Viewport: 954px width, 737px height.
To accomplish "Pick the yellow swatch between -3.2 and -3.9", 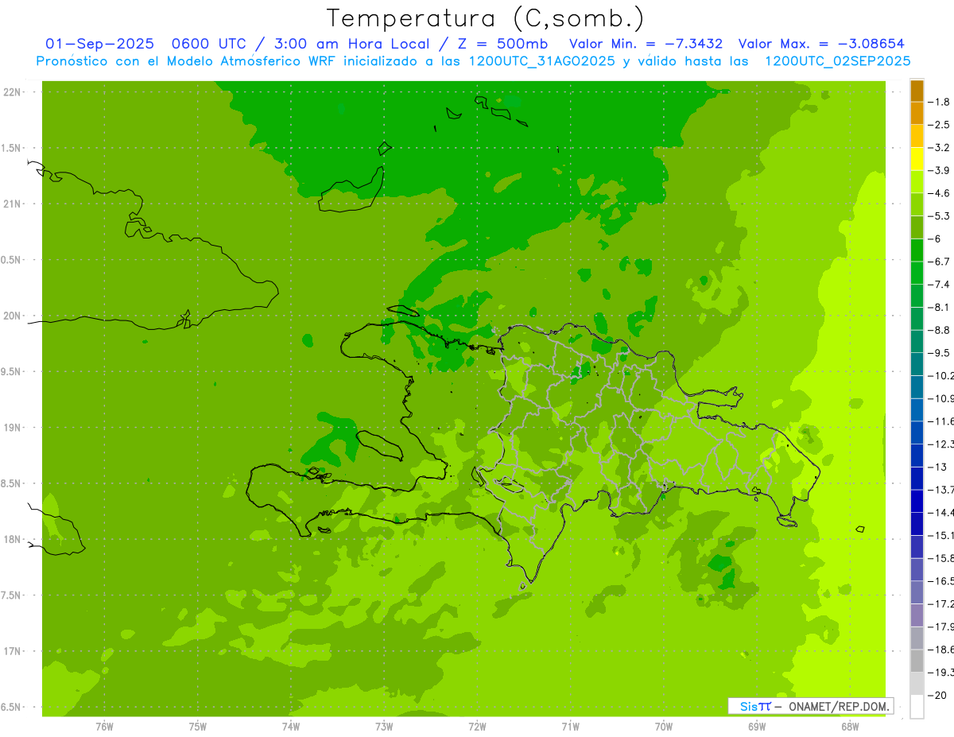I will click(x=917, y=159).
